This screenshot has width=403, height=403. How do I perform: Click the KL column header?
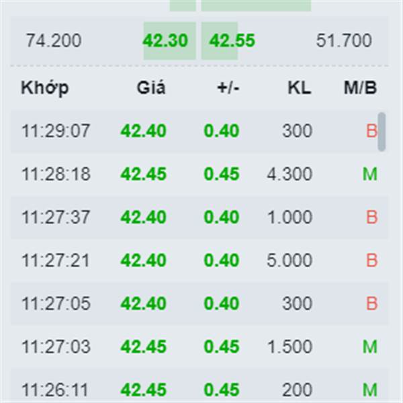pyautogui.click(x=300, y=88)
